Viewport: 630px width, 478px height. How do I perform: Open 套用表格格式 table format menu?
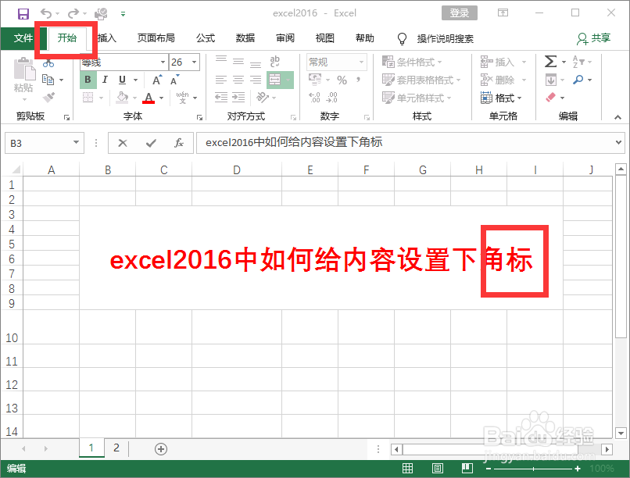(421, 80)
